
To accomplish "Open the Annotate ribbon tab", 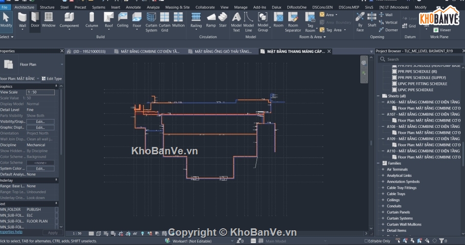I will tap(133, 7).
